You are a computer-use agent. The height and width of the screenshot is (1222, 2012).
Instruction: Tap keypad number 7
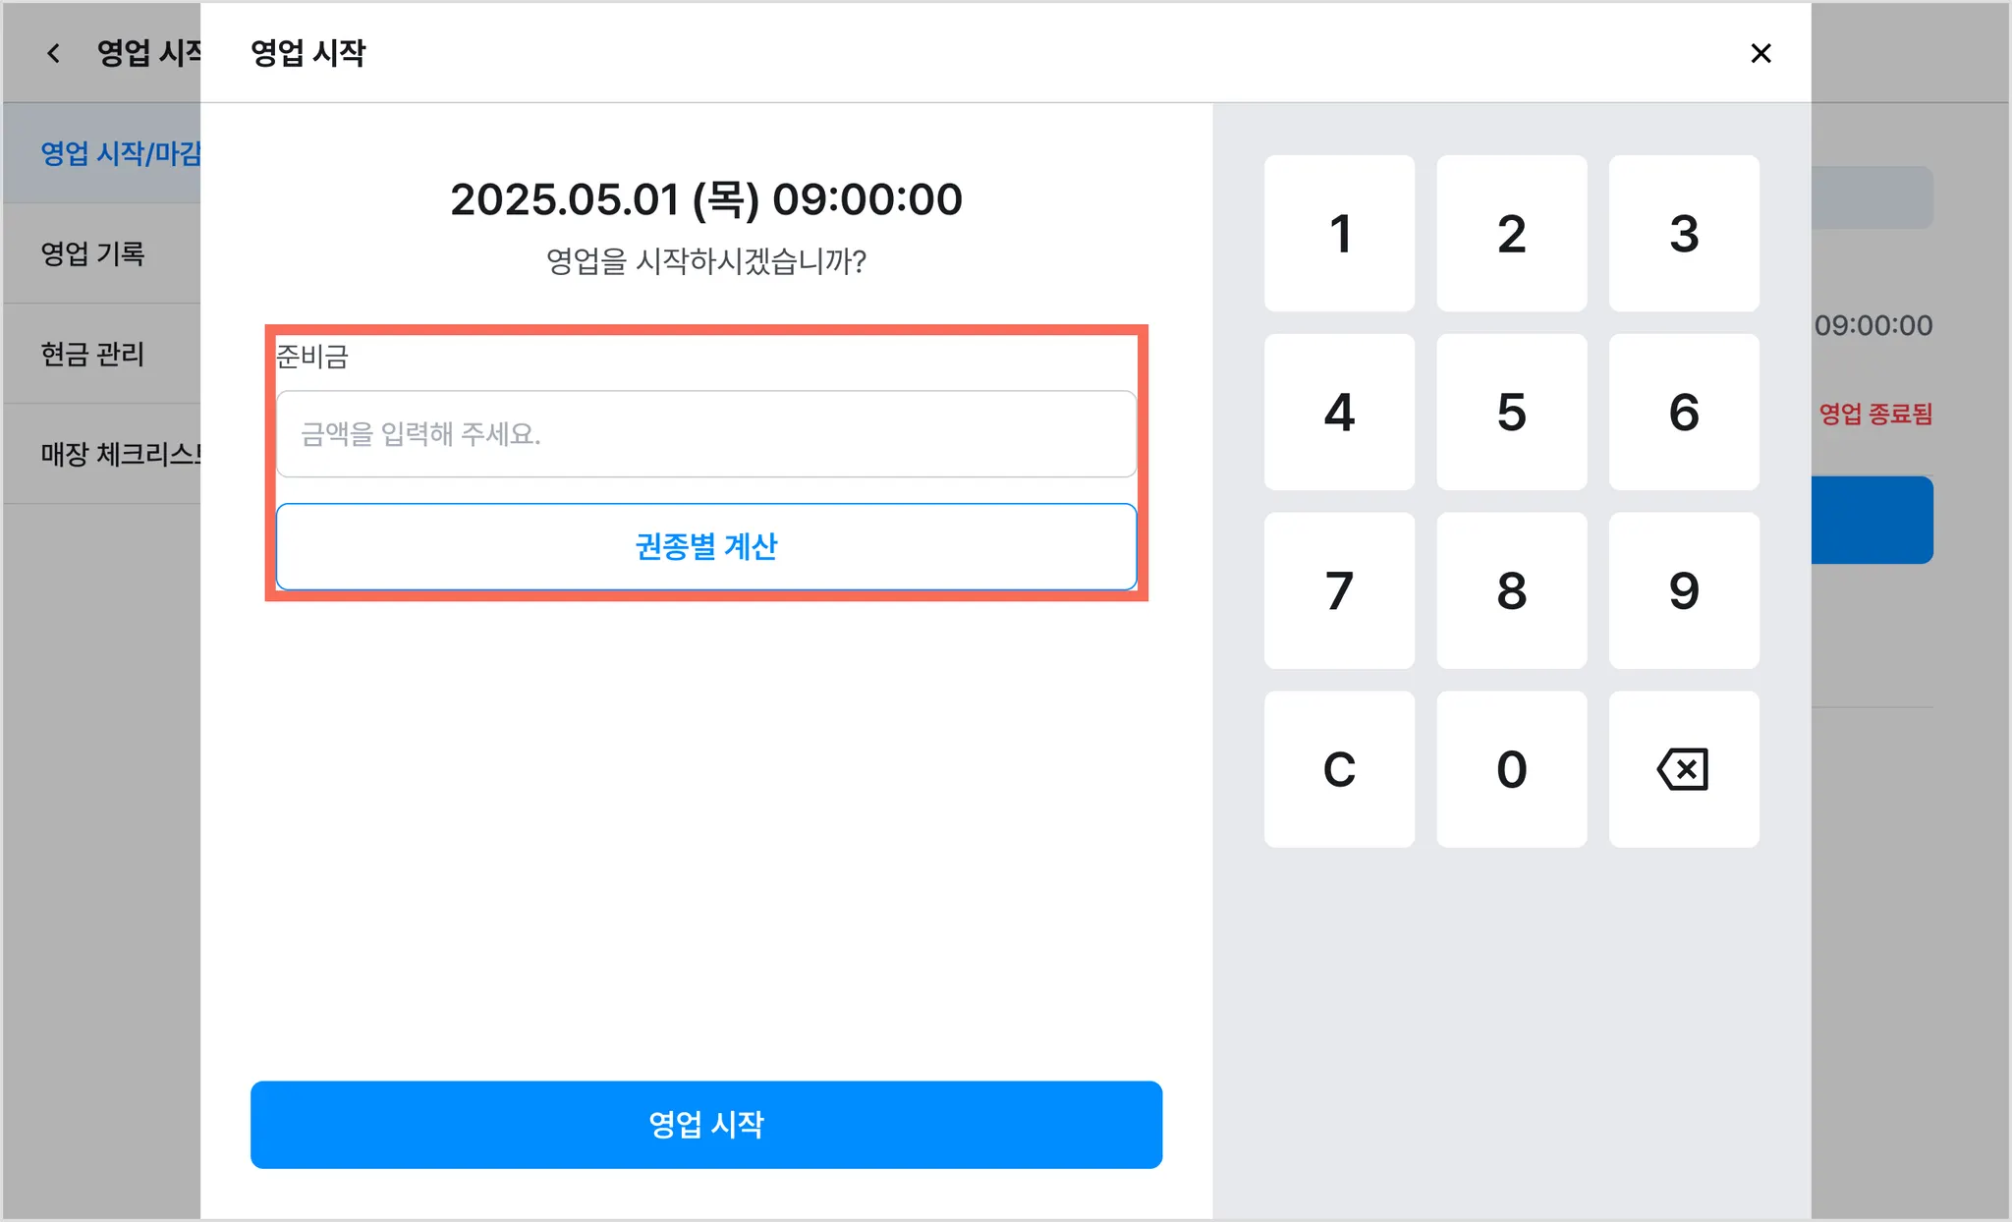tap(1339, 590)
